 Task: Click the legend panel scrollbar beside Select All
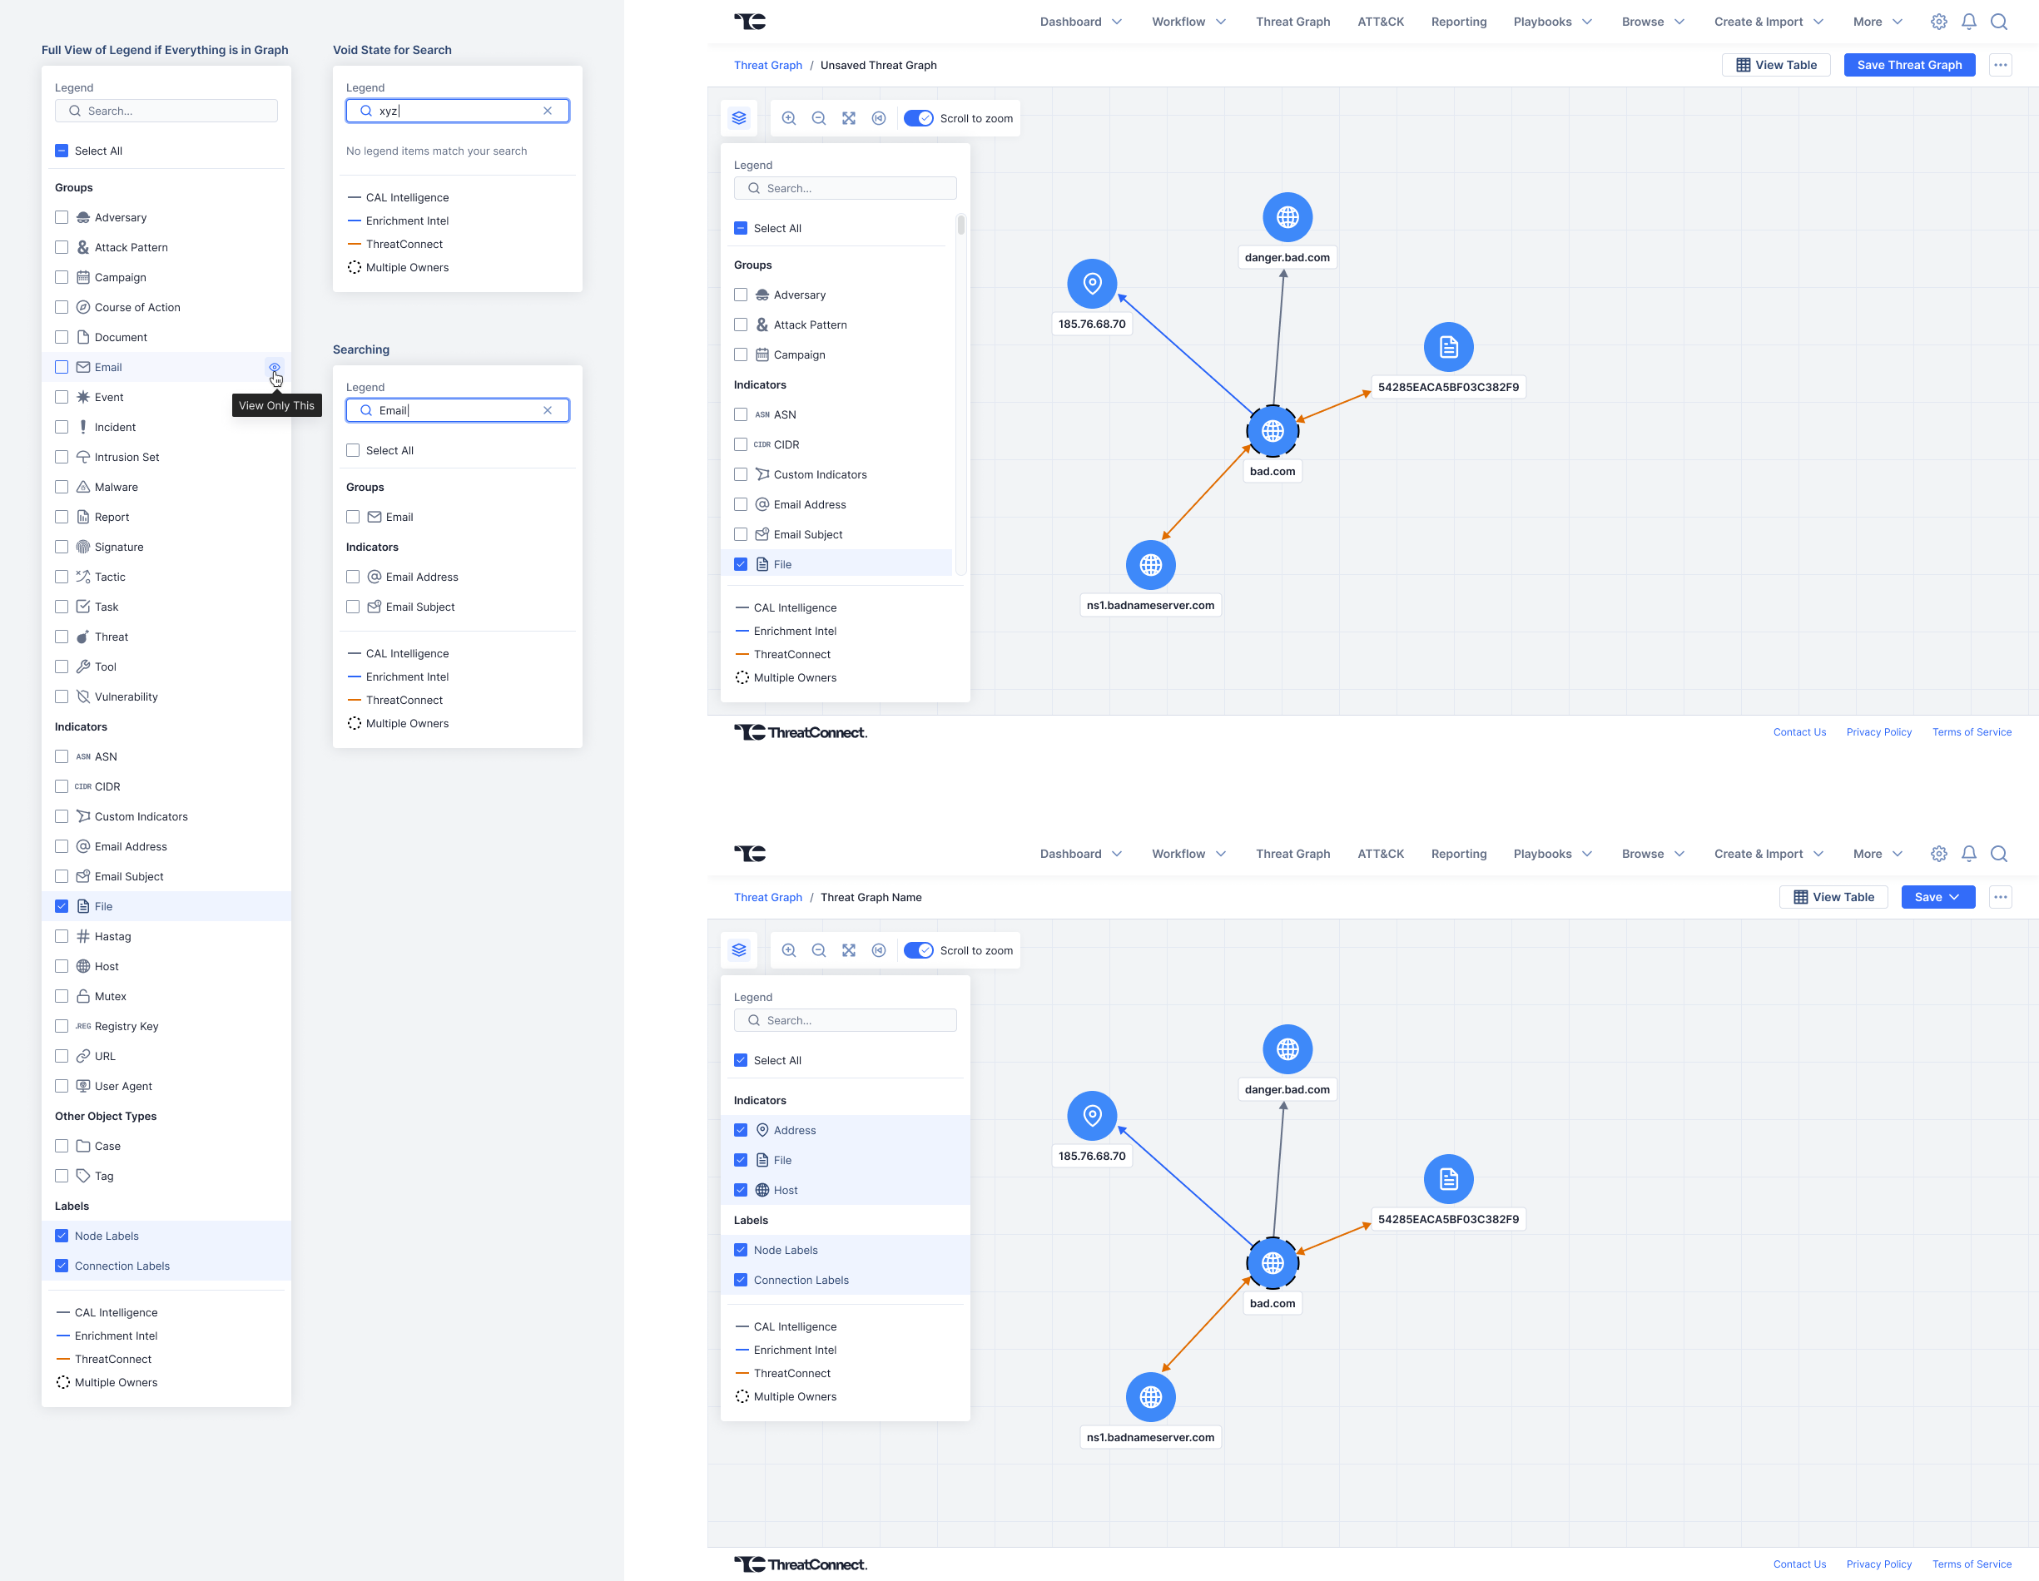coord(960,226)
